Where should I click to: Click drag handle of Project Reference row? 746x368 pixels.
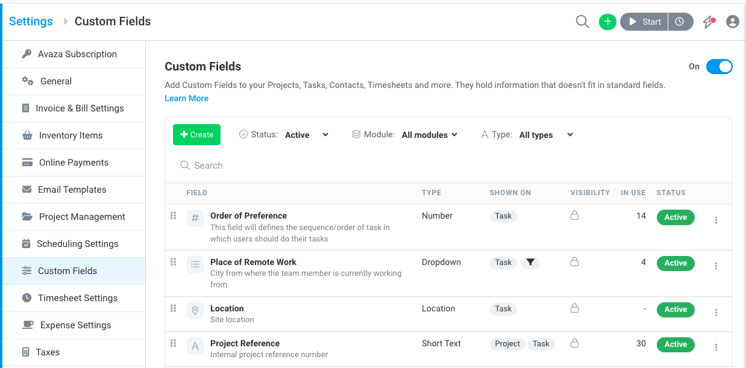[173, 343]
